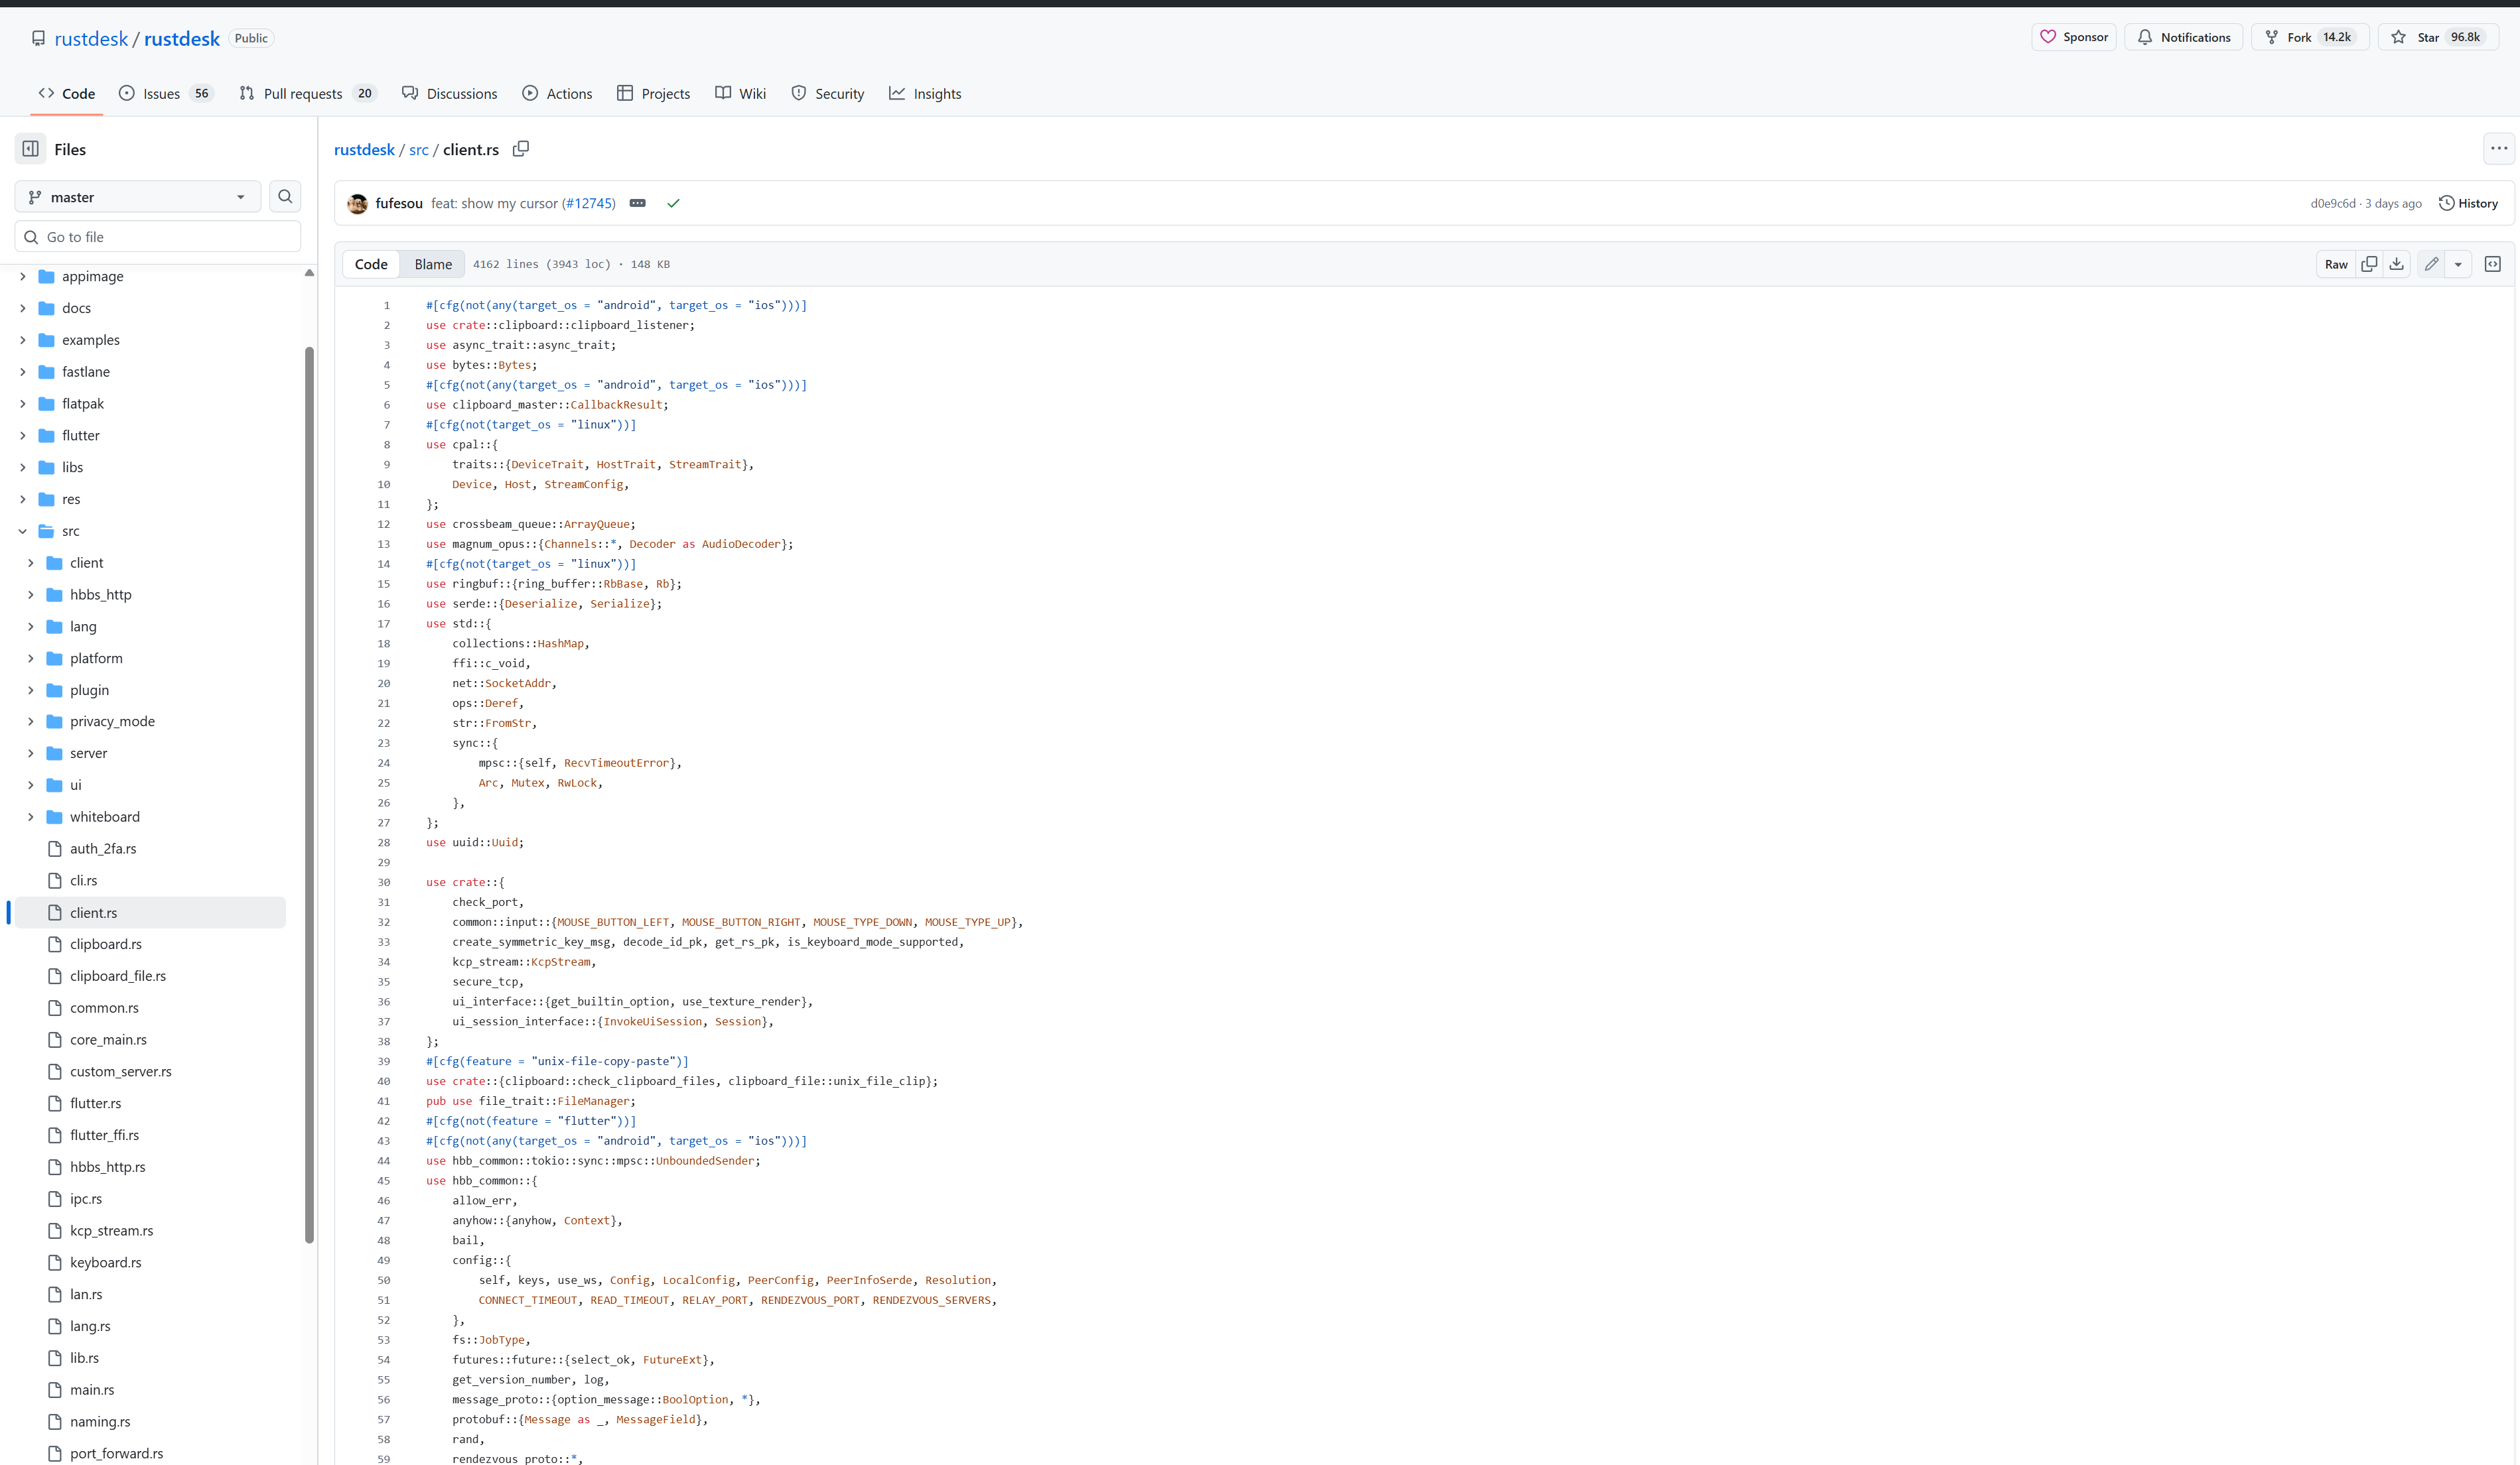Expand the docs folder
Image resolution: width=2520 pixels, height=1465 pixels.
tap(22, 308)
